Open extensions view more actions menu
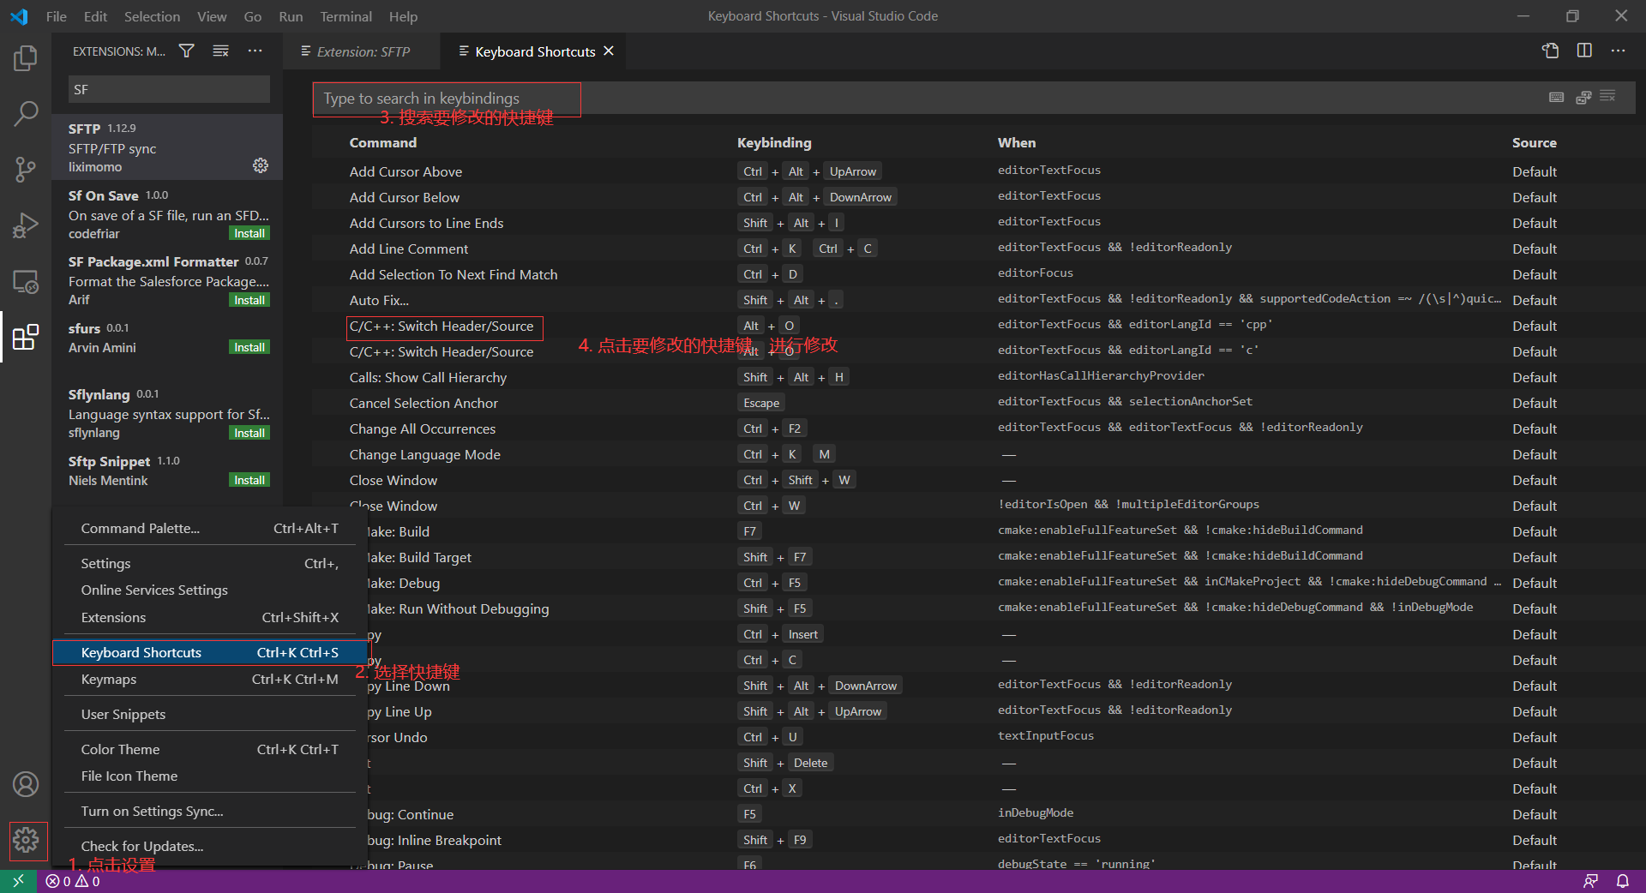Image resolution: width=1646 pixels, height=893 pixels. click(x=255, y=51)
